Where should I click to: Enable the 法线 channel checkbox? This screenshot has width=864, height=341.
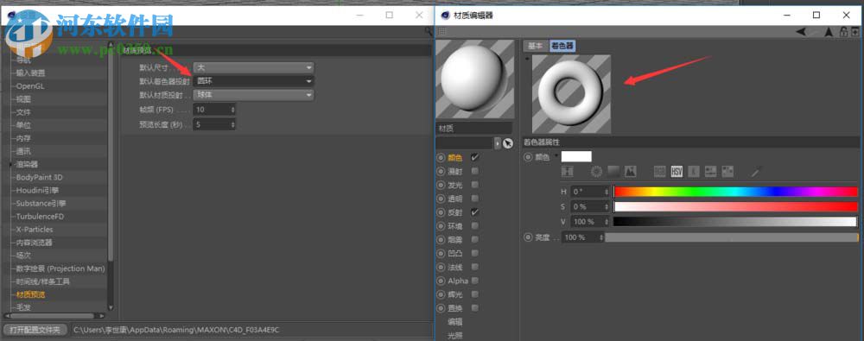point(475,267)
